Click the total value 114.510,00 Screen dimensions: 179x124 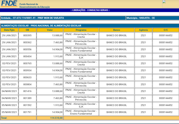pyautogui.click(x=56, y=118)
